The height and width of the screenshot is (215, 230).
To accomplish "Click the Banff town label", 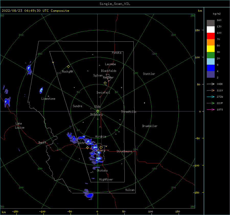I will (x=42, y=142).
